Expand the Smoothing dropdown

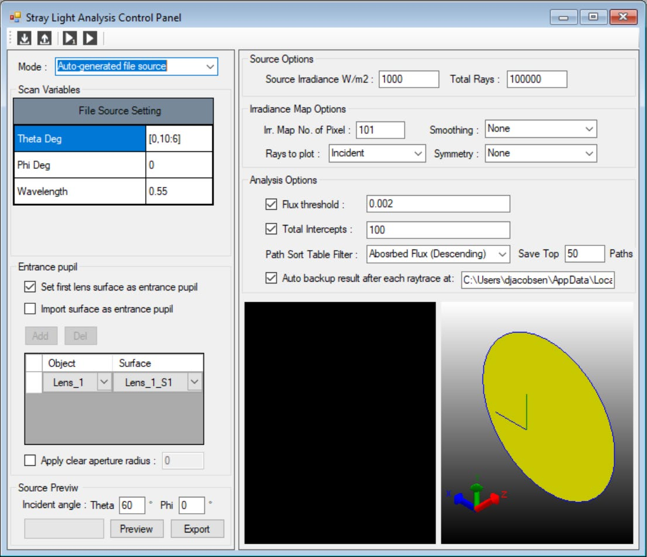pos(588,129)
